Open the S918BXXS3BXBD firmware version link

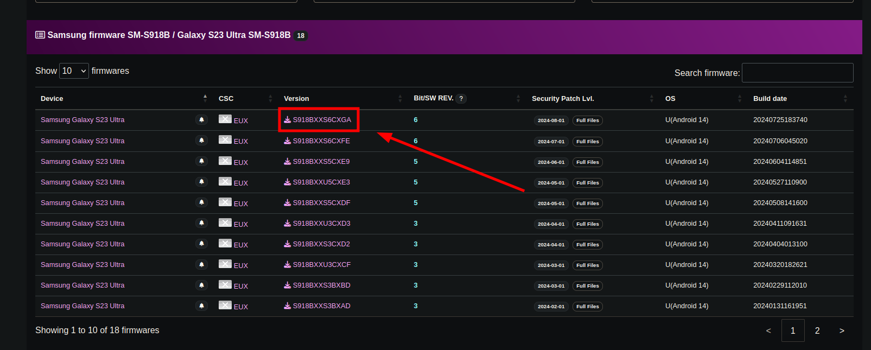tap(321, 285)
